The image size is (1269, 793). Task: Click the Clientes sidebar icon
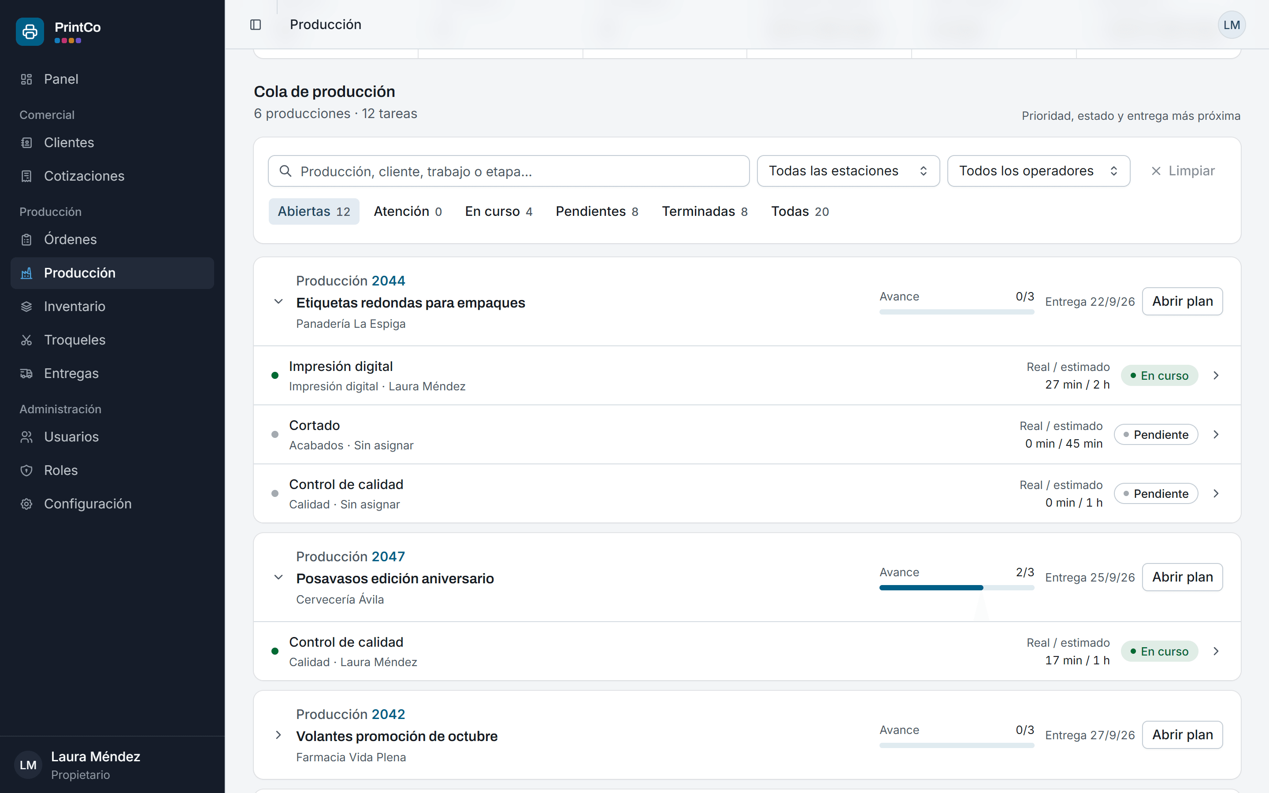26,143
